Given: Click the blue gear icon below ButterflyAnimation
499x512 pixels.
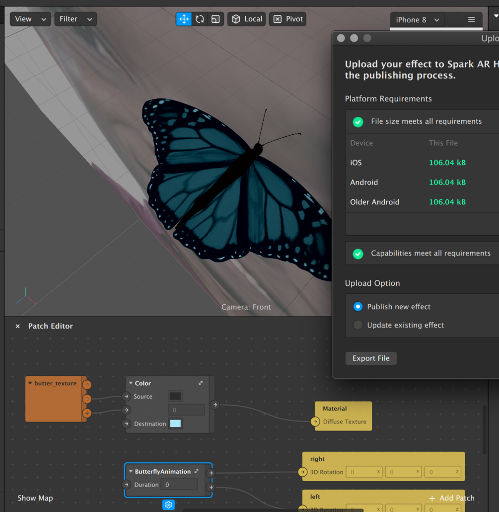Looking at the screenshot, I should pos(168,505).
